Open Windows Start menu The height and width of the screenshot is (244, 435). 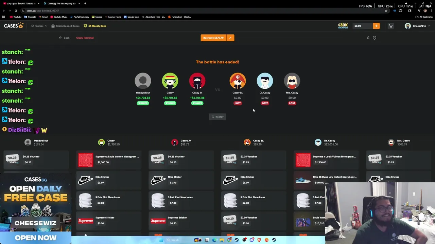pyautogui.click(x=161, y=240)
